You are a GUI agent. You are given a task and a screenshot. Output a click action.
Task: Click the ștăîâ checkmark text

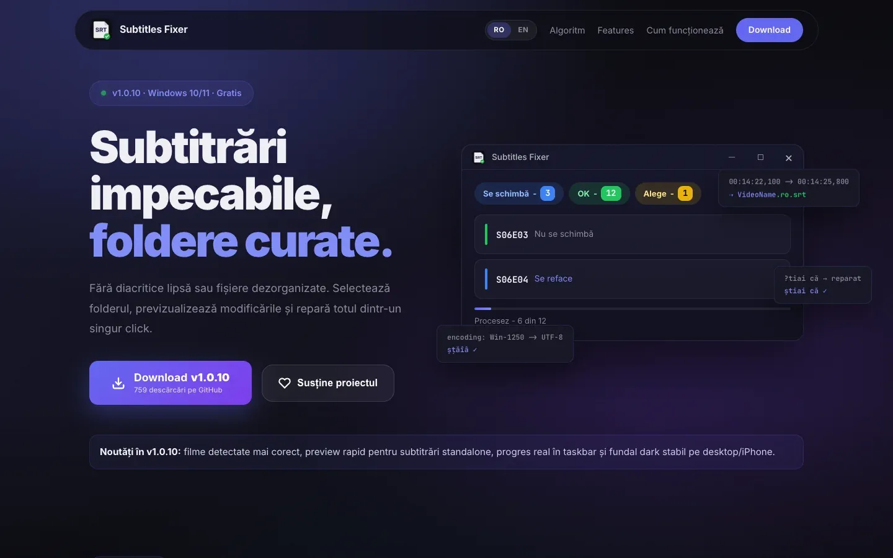pos(462,350)
